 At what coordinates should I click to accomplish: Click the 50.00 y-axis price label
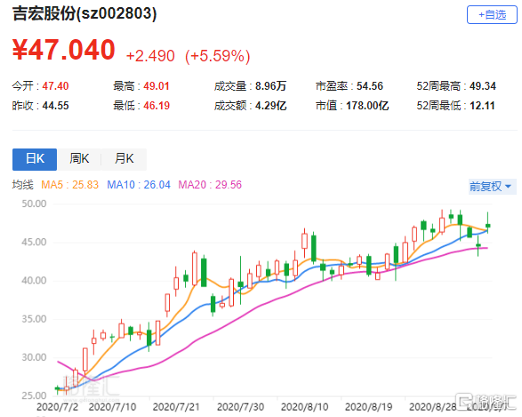click(34, 204)
